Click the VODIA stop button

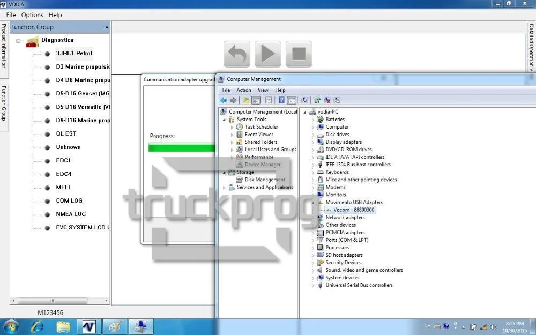(x=299, y=54)
